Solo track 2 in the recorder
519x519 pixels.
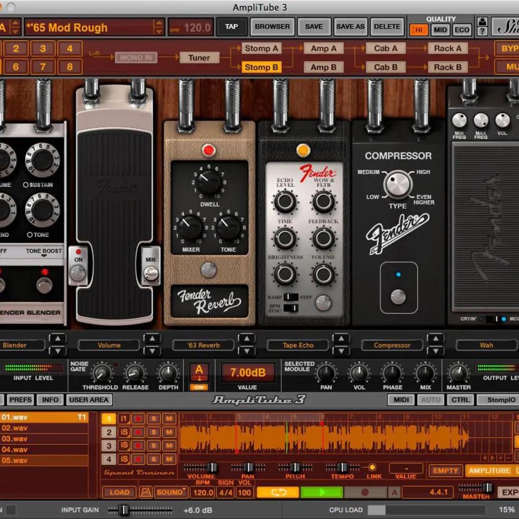(153, 432)
